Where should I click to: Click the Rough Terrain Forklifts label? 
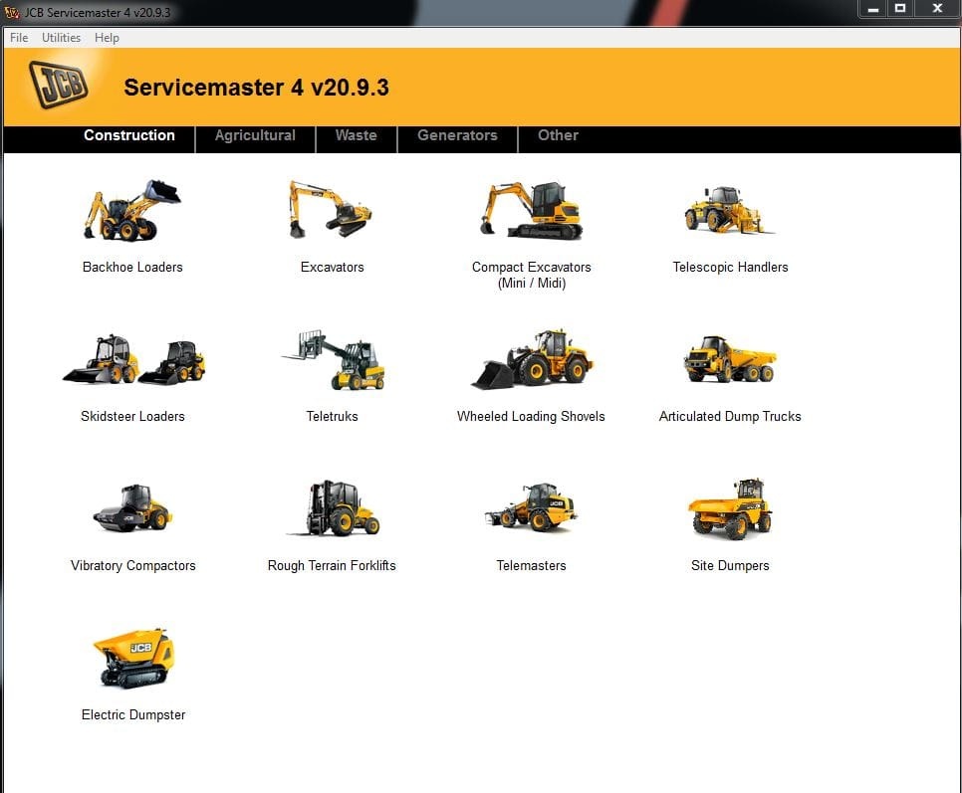pyautogui.click(x=332, y=565)
